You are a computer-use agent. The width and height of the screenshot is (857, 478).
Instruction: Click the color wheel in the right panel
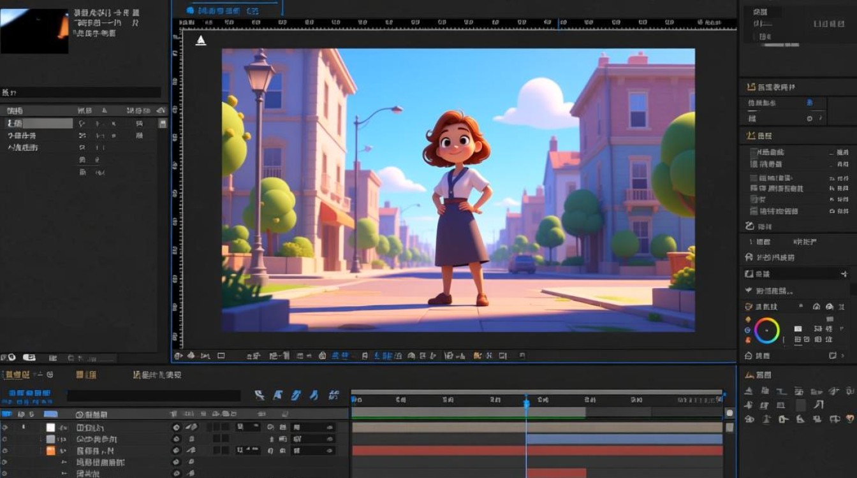766,331
